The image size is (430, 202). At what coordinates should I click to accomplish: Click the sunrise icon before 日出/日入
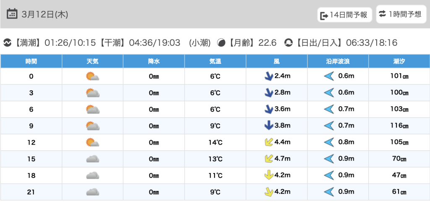click(288, 43)
